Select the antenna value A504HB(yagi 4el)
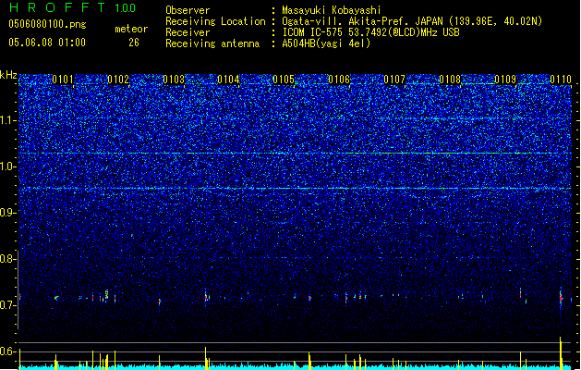This screenshot has width=581, height=370. coord(326,43)
